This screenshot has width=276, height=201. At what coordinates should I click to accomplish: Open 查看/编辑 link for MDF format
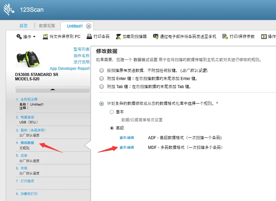pyautogui.click(x=127, y=148)
